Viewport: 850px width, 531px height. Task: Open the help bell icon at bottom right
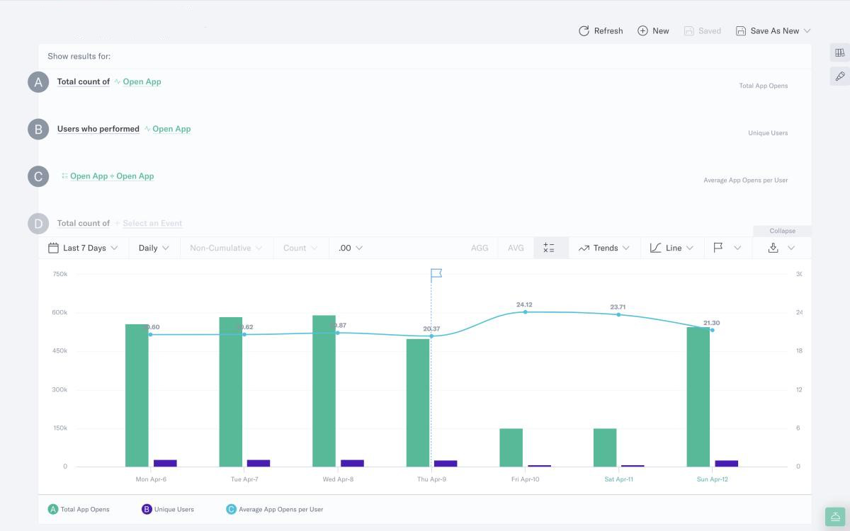(x=836, y=517)
